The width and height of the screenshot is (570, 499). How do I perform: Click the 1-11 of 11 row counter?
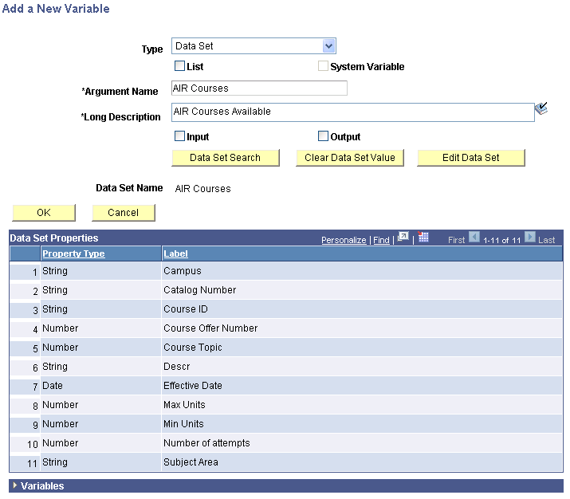tap(502, 240)
